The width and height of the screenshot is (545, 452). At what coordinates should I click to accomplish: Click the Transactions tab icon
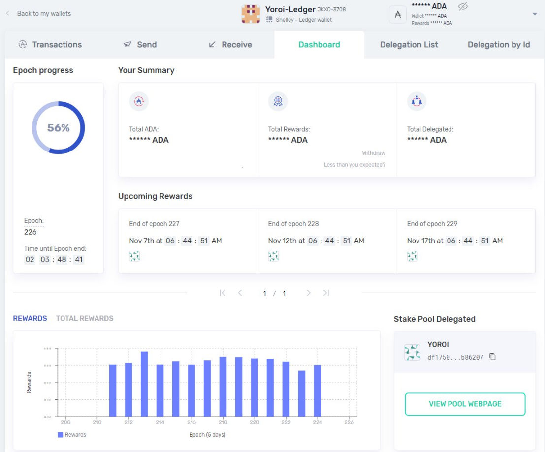coord(23,44)
